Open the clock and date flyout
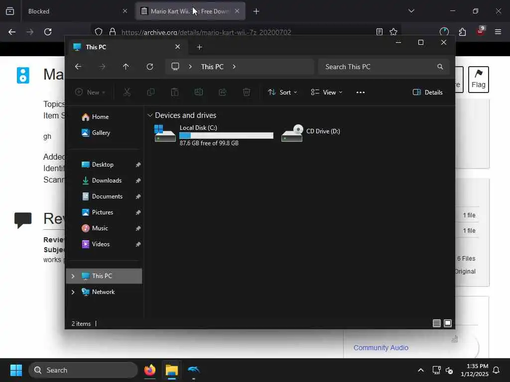The image size is (510, 382). 475,370
